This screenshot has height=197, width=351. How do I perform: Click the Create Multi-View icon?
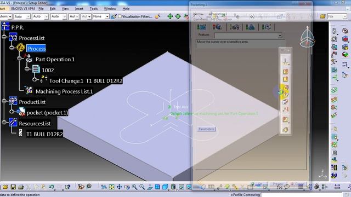pyautogui.click(x=157, y=187)
